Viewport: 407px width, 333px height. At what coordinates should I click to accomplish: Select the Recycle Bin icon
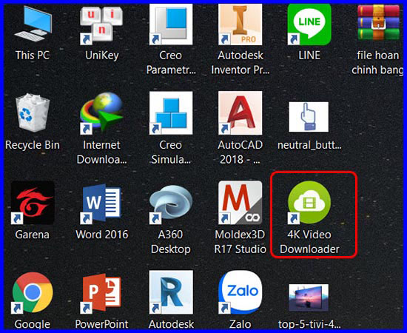tap(33, 113)
